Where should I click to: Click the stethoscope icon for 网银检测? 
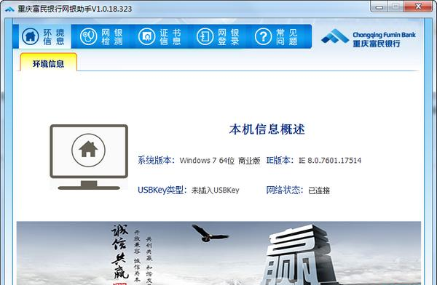(x=88, y=36)
